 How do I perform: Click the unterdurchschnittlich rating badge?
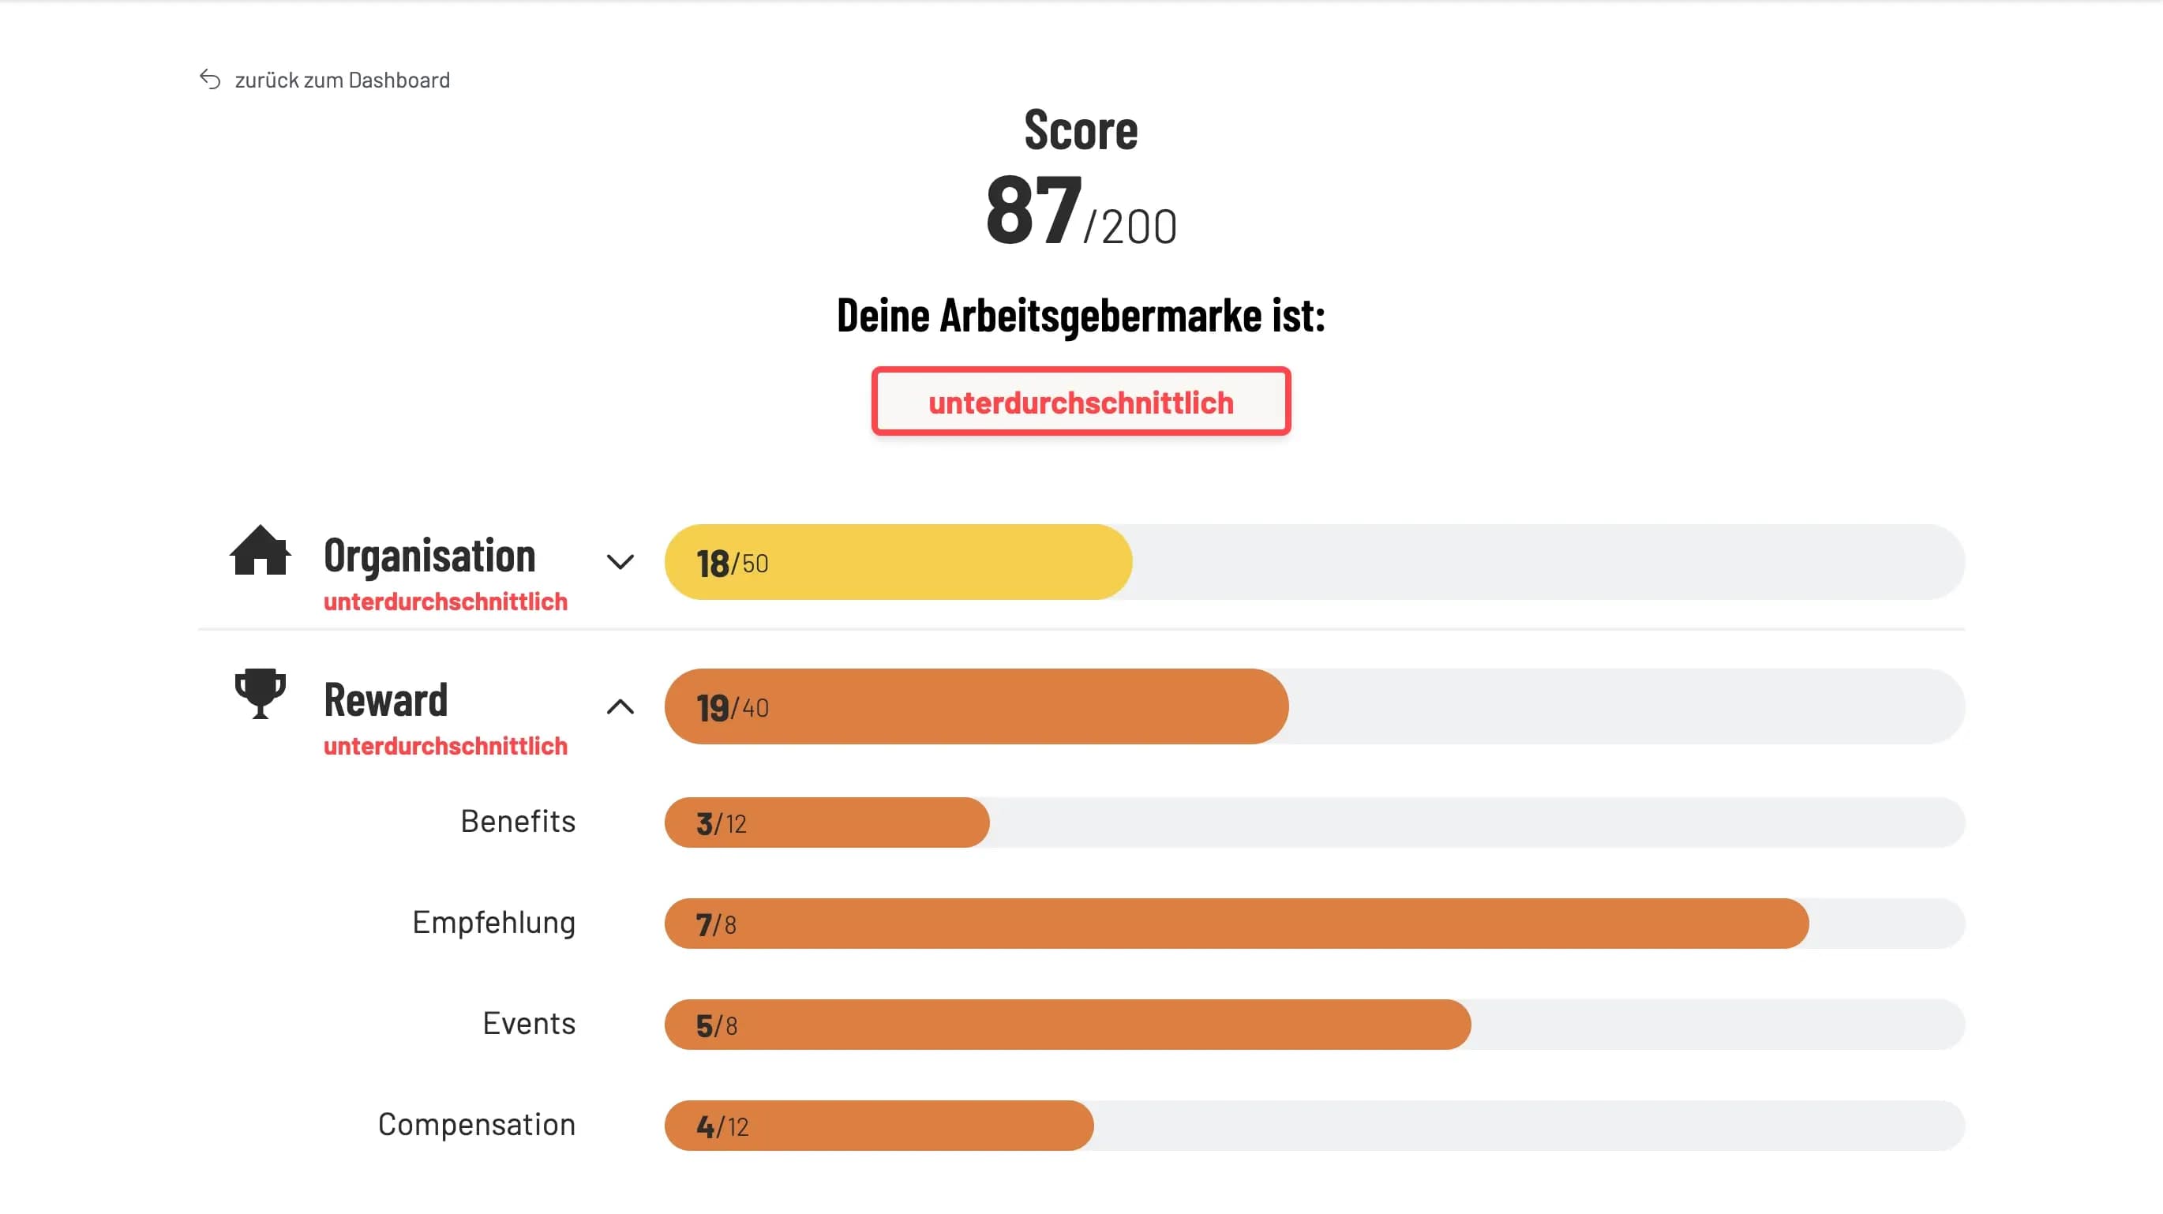[1081, 402]
